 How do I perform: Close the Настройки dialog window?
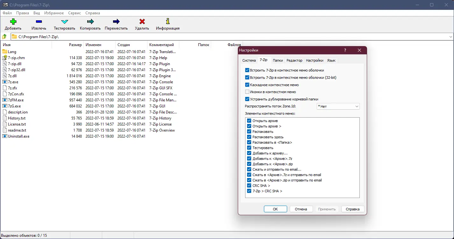(359, 50)
